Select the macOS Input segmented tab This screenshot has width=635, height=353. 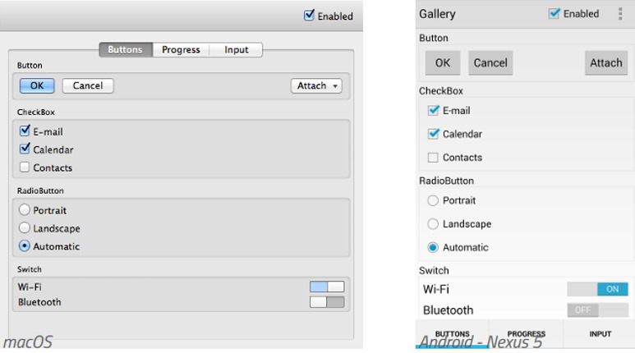pos(236,50)
